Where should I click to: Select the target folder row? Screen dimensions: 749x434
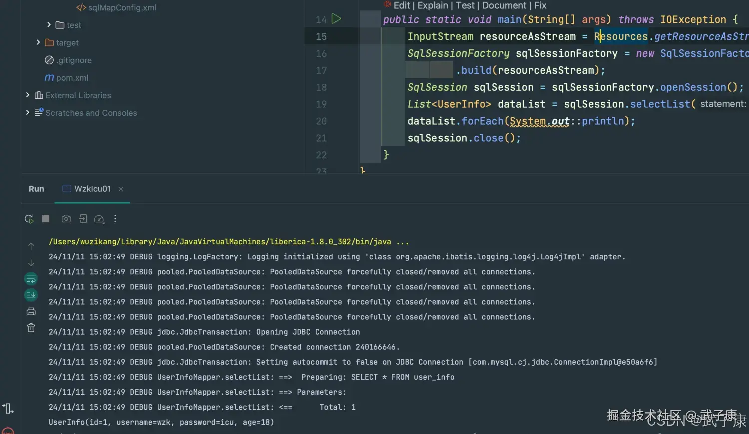[62, 42]
